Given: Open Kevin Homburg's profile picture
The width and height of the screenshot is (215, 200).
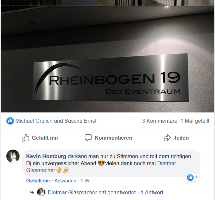Looking at the screenshot, I should 13,156.
